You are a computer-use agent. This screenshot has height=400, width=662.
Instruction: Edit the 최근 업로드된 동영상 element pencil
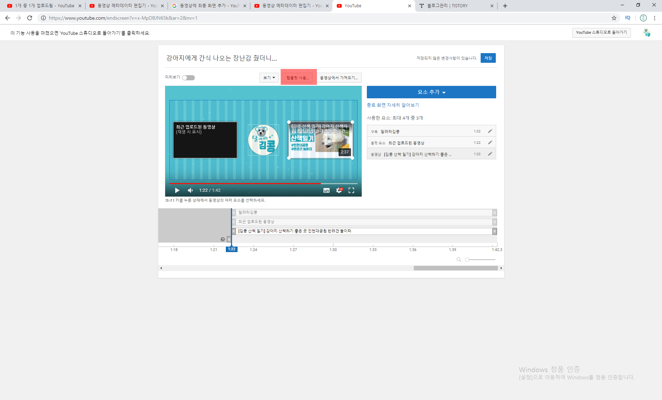pyautogui.click(x=490, y=142)
